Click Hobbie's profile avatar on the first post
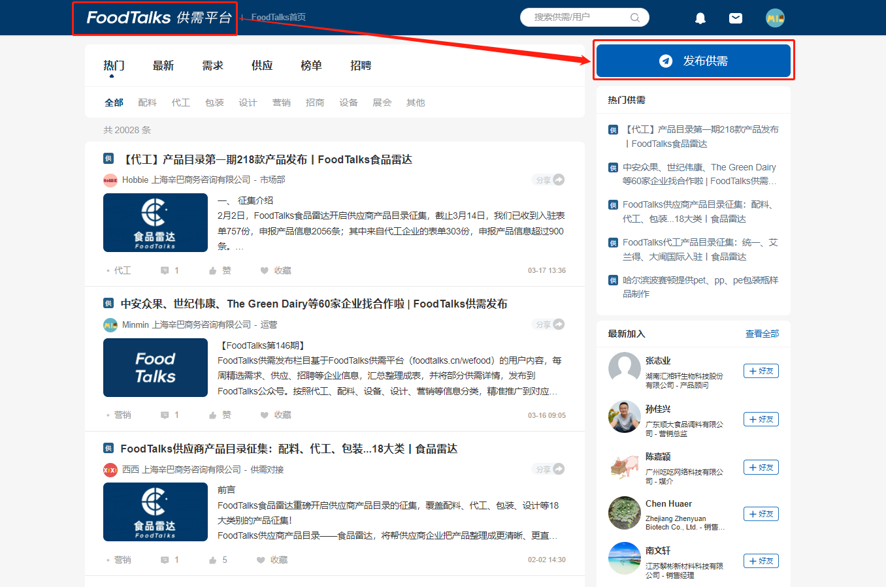 (110, 180)
